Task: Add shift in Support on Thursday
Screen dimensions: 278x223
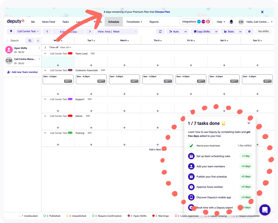Action: coord(158,111)
